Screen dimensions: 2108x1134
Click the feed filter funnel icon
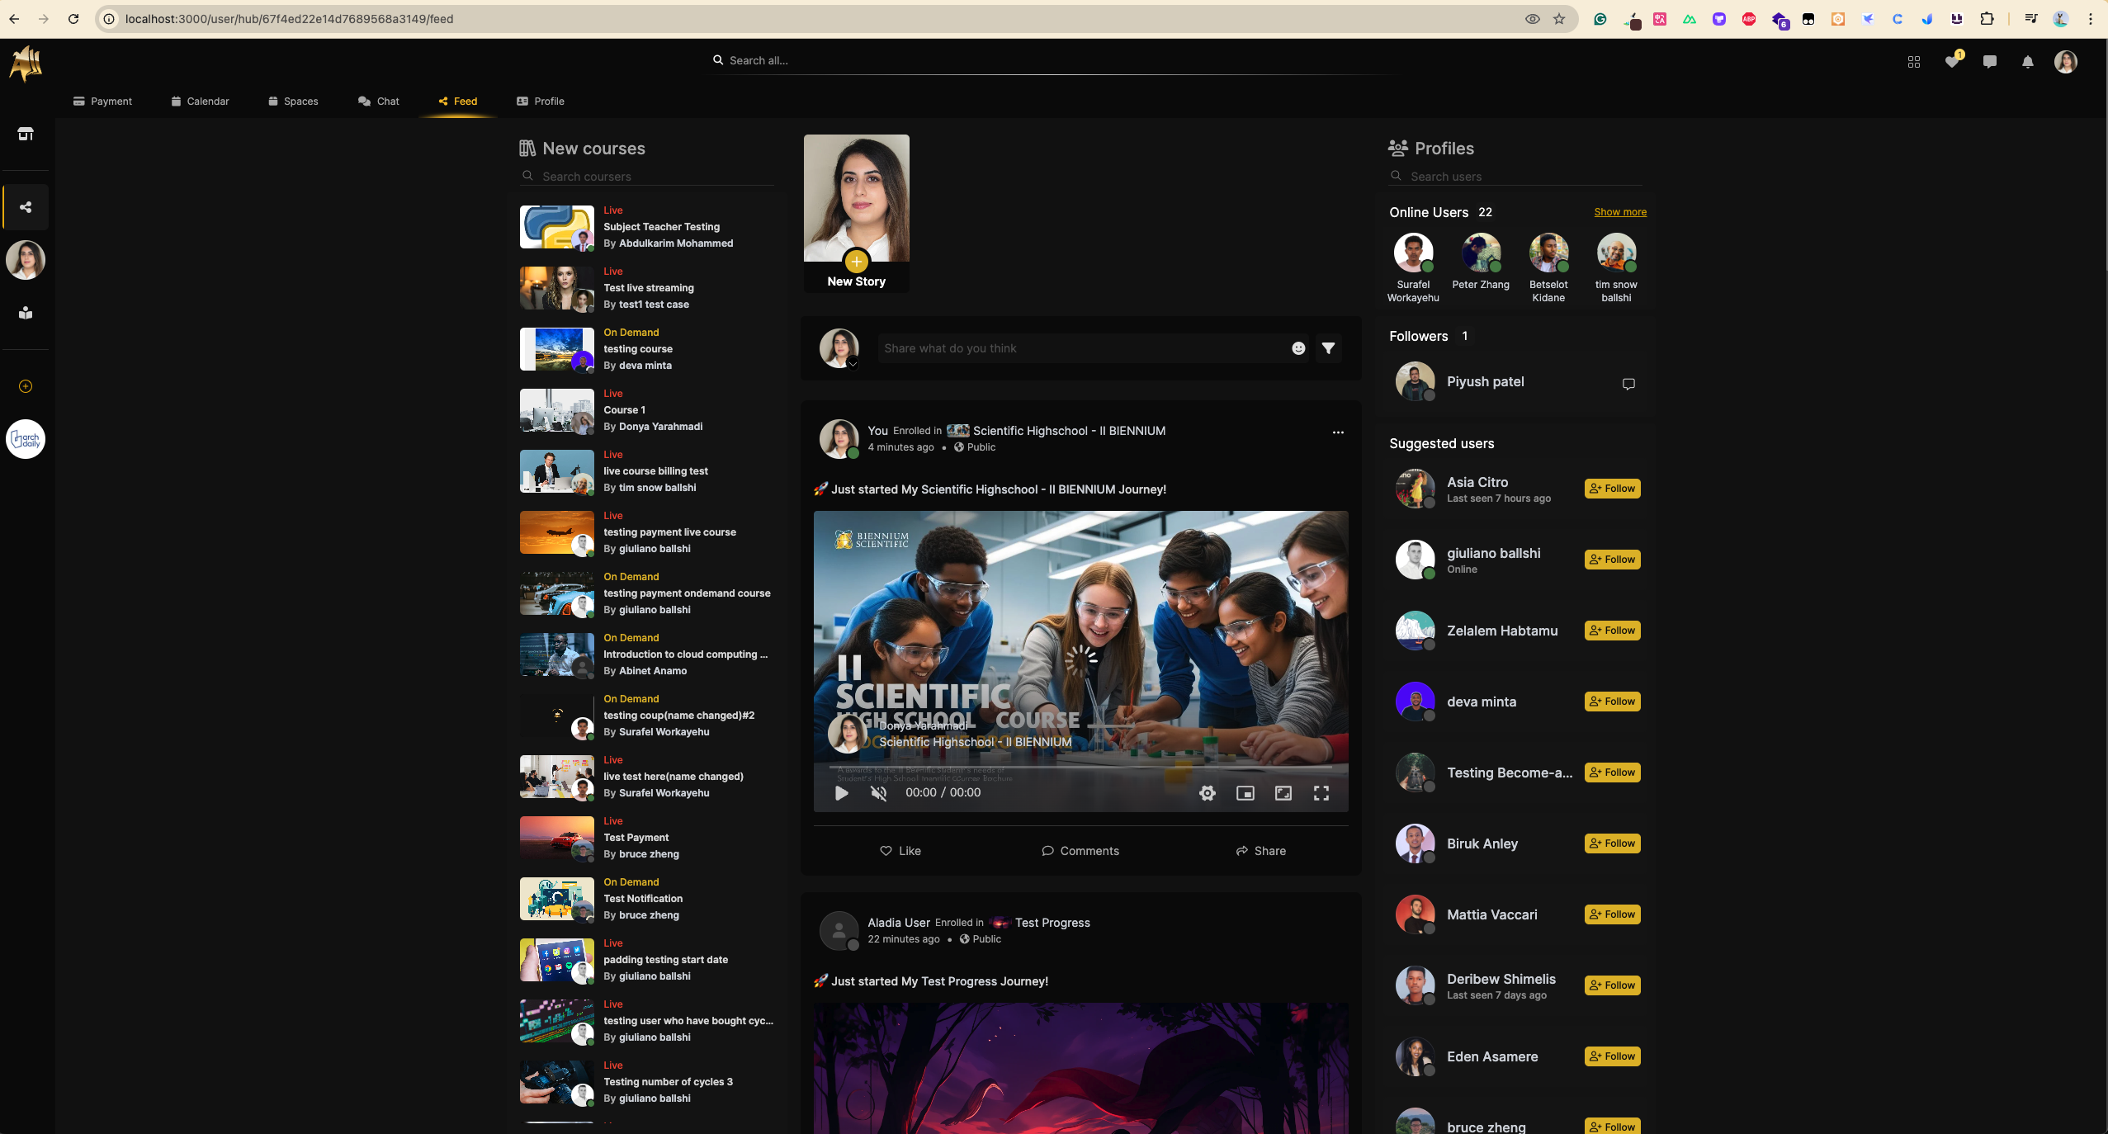[x=1328, y=348]
